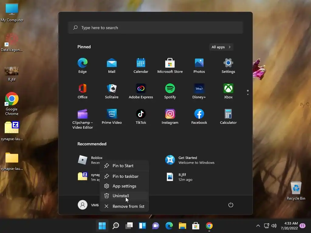The height and width of the screenshot is (233, 311).
Task: Open the TikTok app
Action: (141, 117)
